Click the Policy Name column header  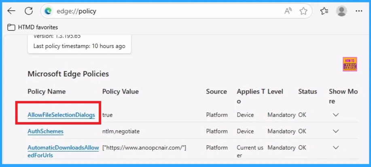click(x=47, y=92)
